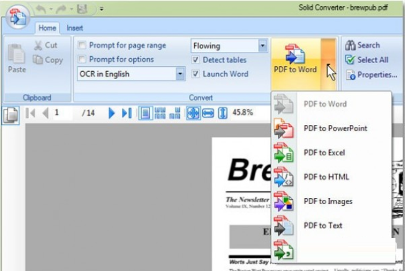Click the current page number field

(63, 113)
